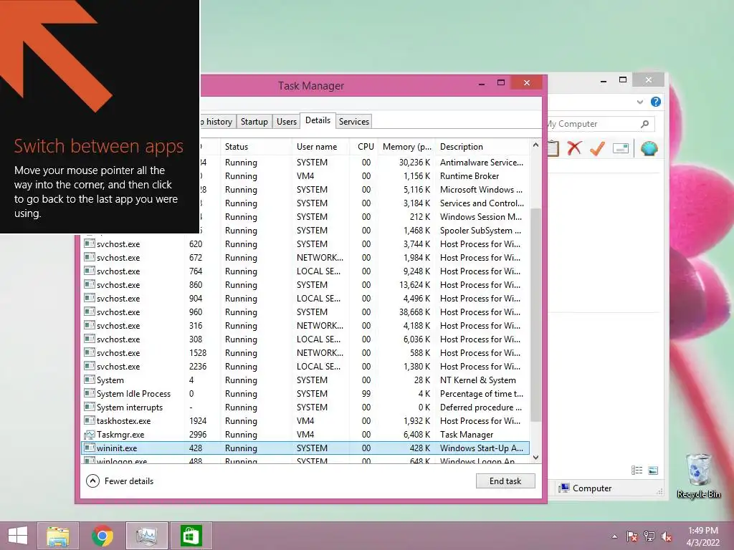The image size is (734, 550).
Task: Click the vertical scrollbar thumb in Task Manager
Action: [535, 315]
